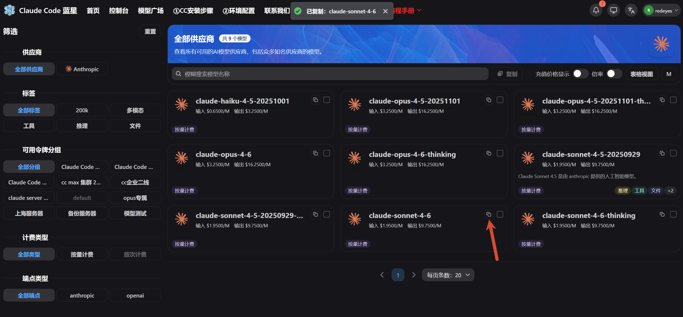Check the claude-opus-4-6-thinking checkbox
The image size is (683, 317).
click(x=500, y=153)
